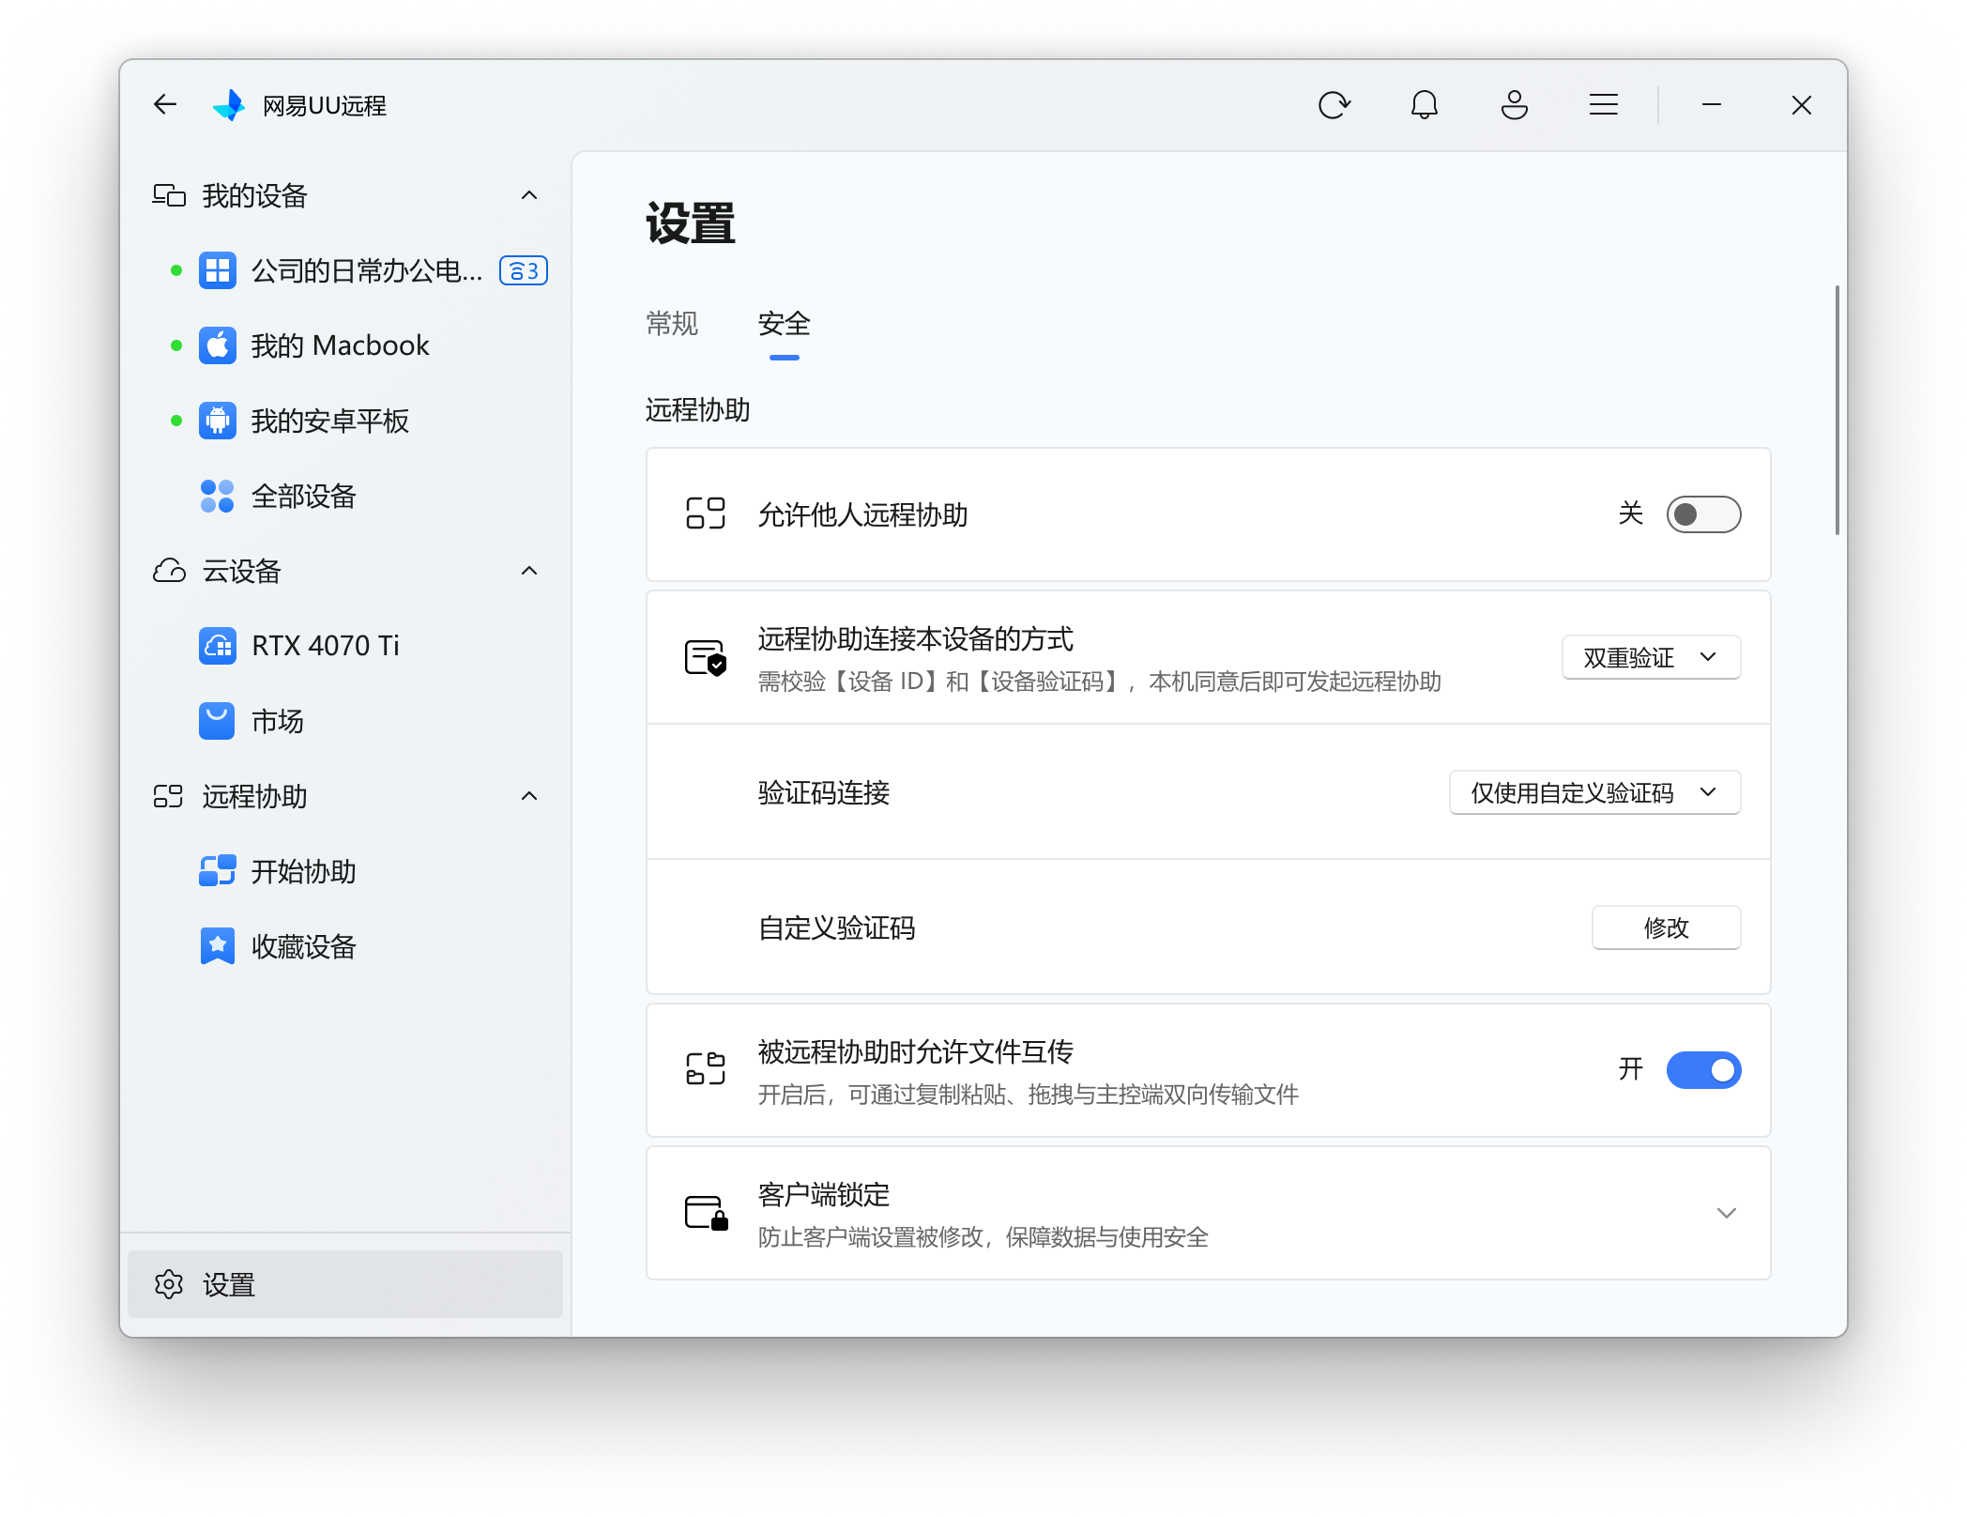Open the 仅使用自定义验证码 dropdown
Screen dimensions: 1967x1517
(1594, 792)
